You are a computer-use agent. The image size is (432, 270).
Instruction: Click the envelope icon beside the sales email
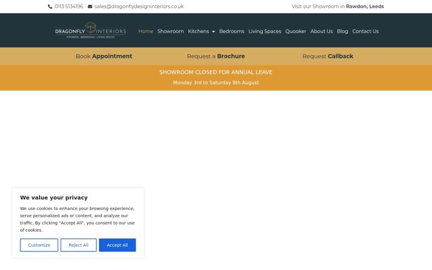pyautogui.click(x=90, y=7)
